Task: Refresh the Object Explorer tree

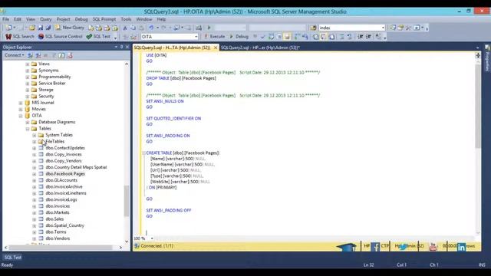Action: tap(61, 55)
